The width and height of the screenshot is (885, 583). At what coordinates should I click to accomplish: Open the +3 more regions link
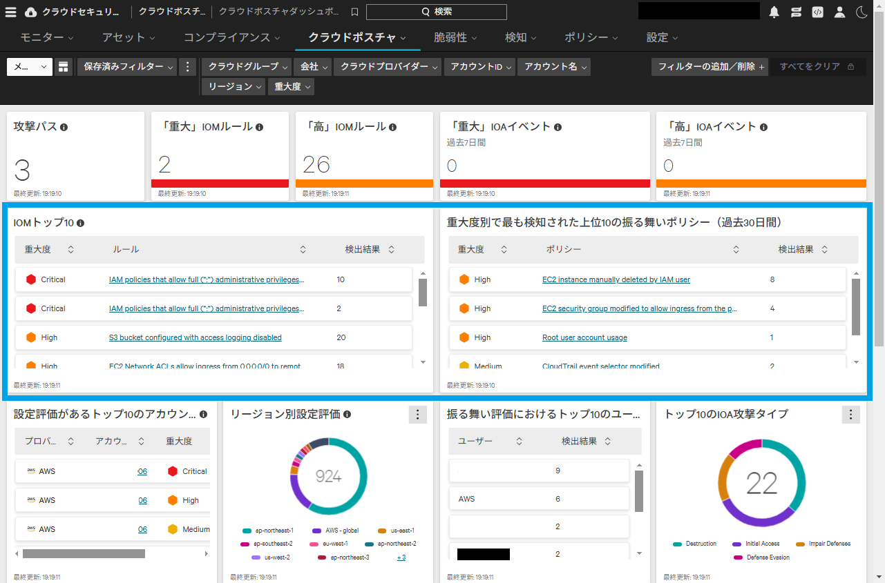pos(401,557)
